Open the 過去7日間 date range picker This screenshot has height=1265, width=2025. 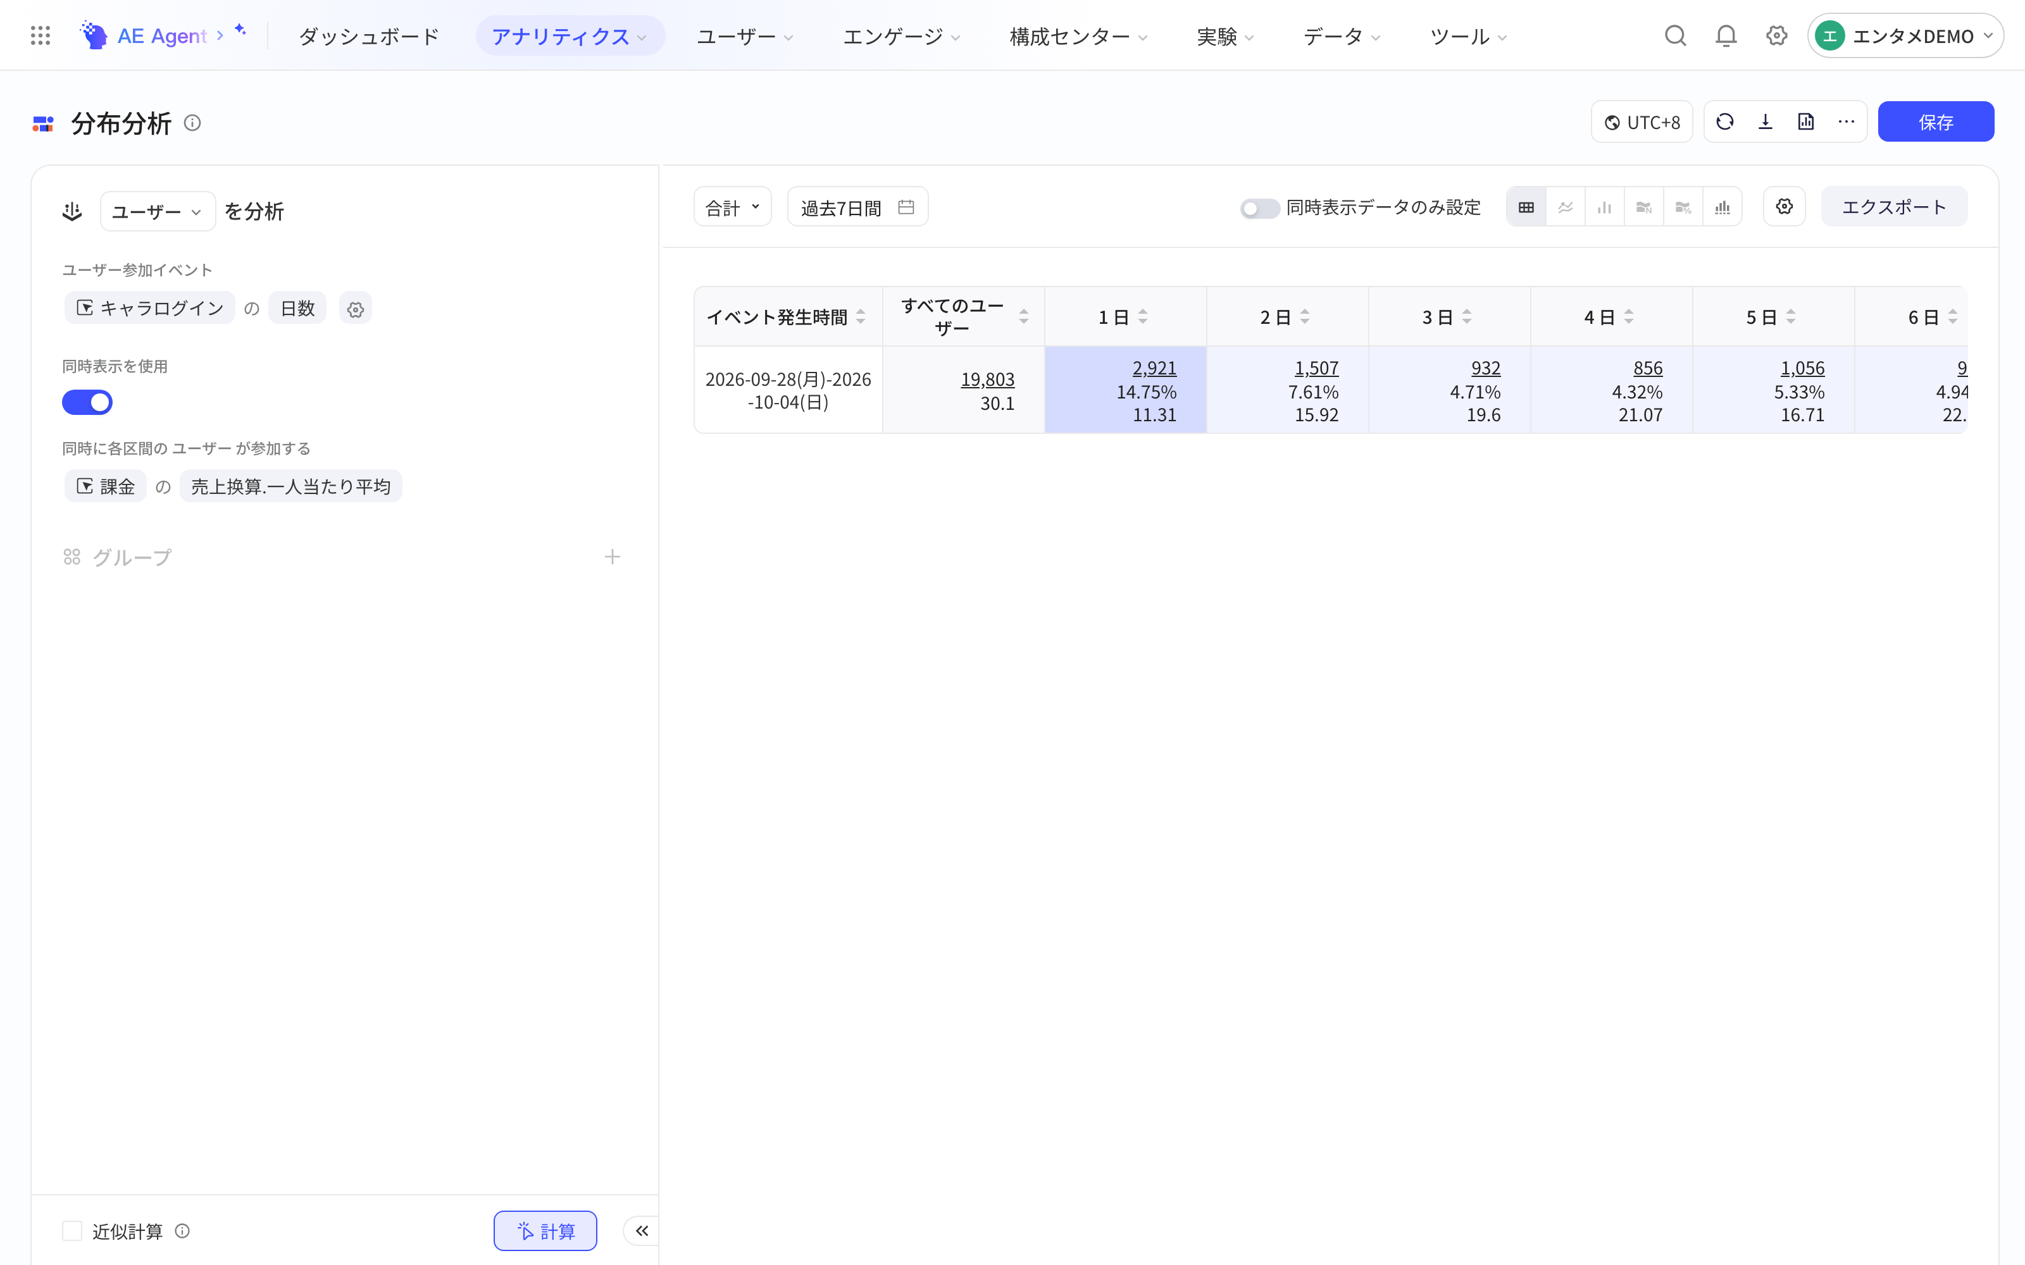857,207
